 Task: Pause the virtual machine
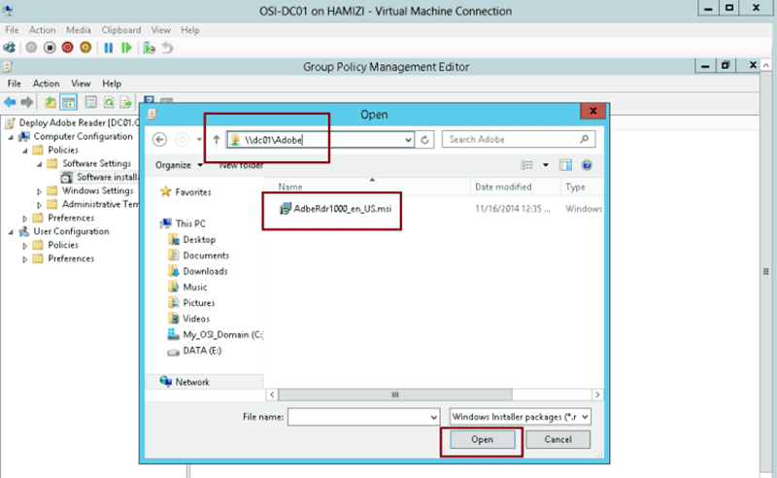pyautogui.click(x=109, y=48)
